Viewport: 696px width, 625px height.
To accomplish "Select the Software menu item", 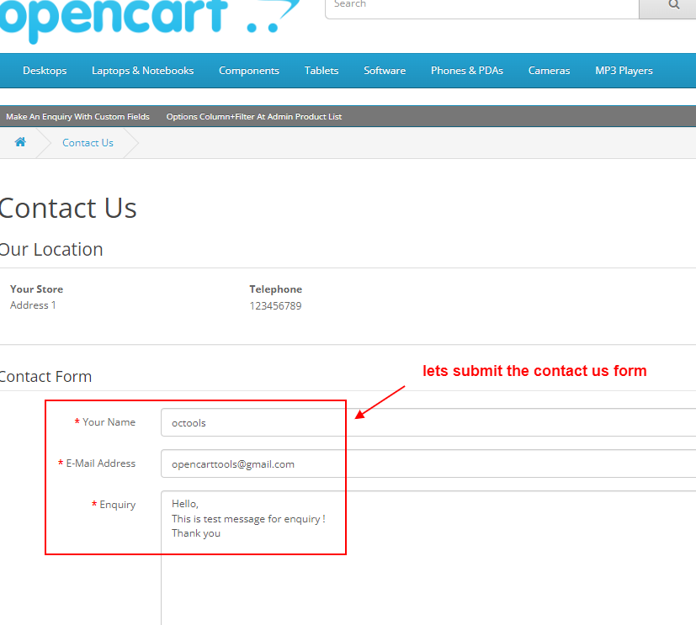I will pyautogui.click(x=385, y=71).
